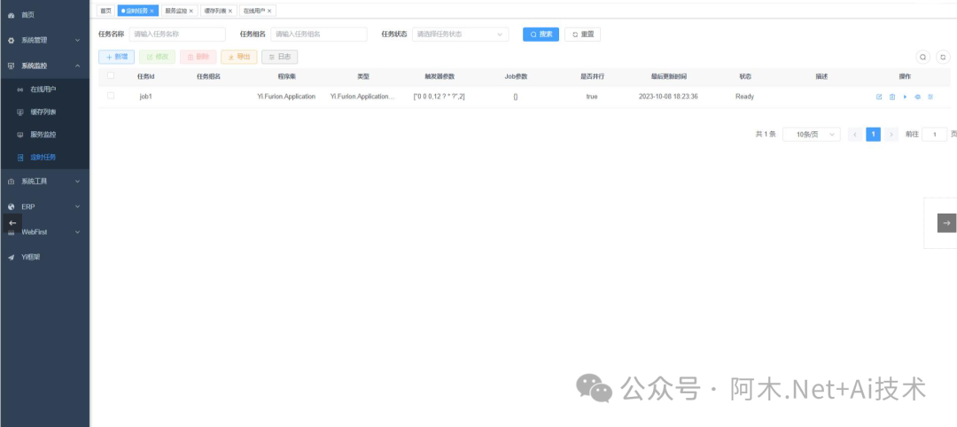
Task: Click the orange 导出 button
Action: [x=238, y=57]
